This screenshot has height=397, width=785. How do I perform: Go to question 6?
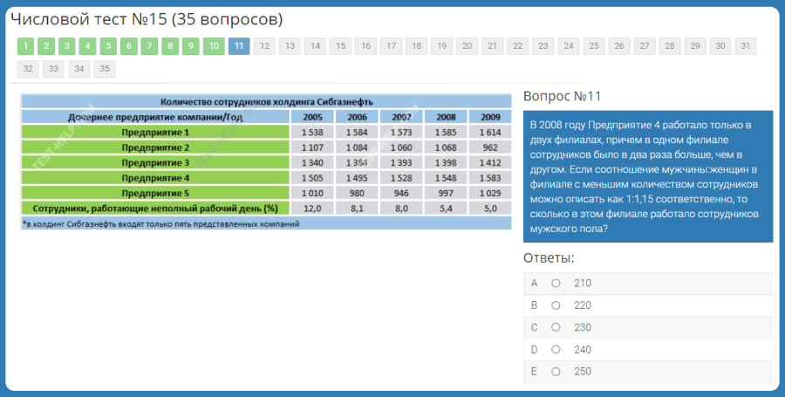[x=129, y=46]
